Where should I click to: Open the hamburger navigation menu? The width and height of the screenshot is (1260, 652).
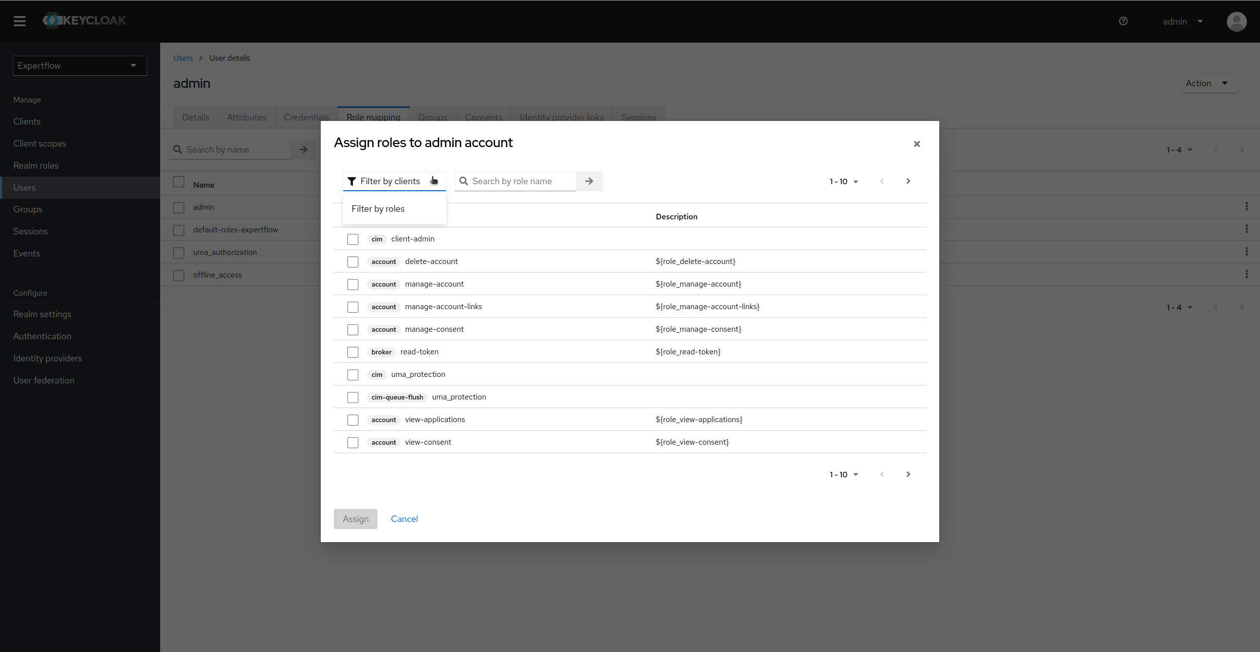coord(20,21)
